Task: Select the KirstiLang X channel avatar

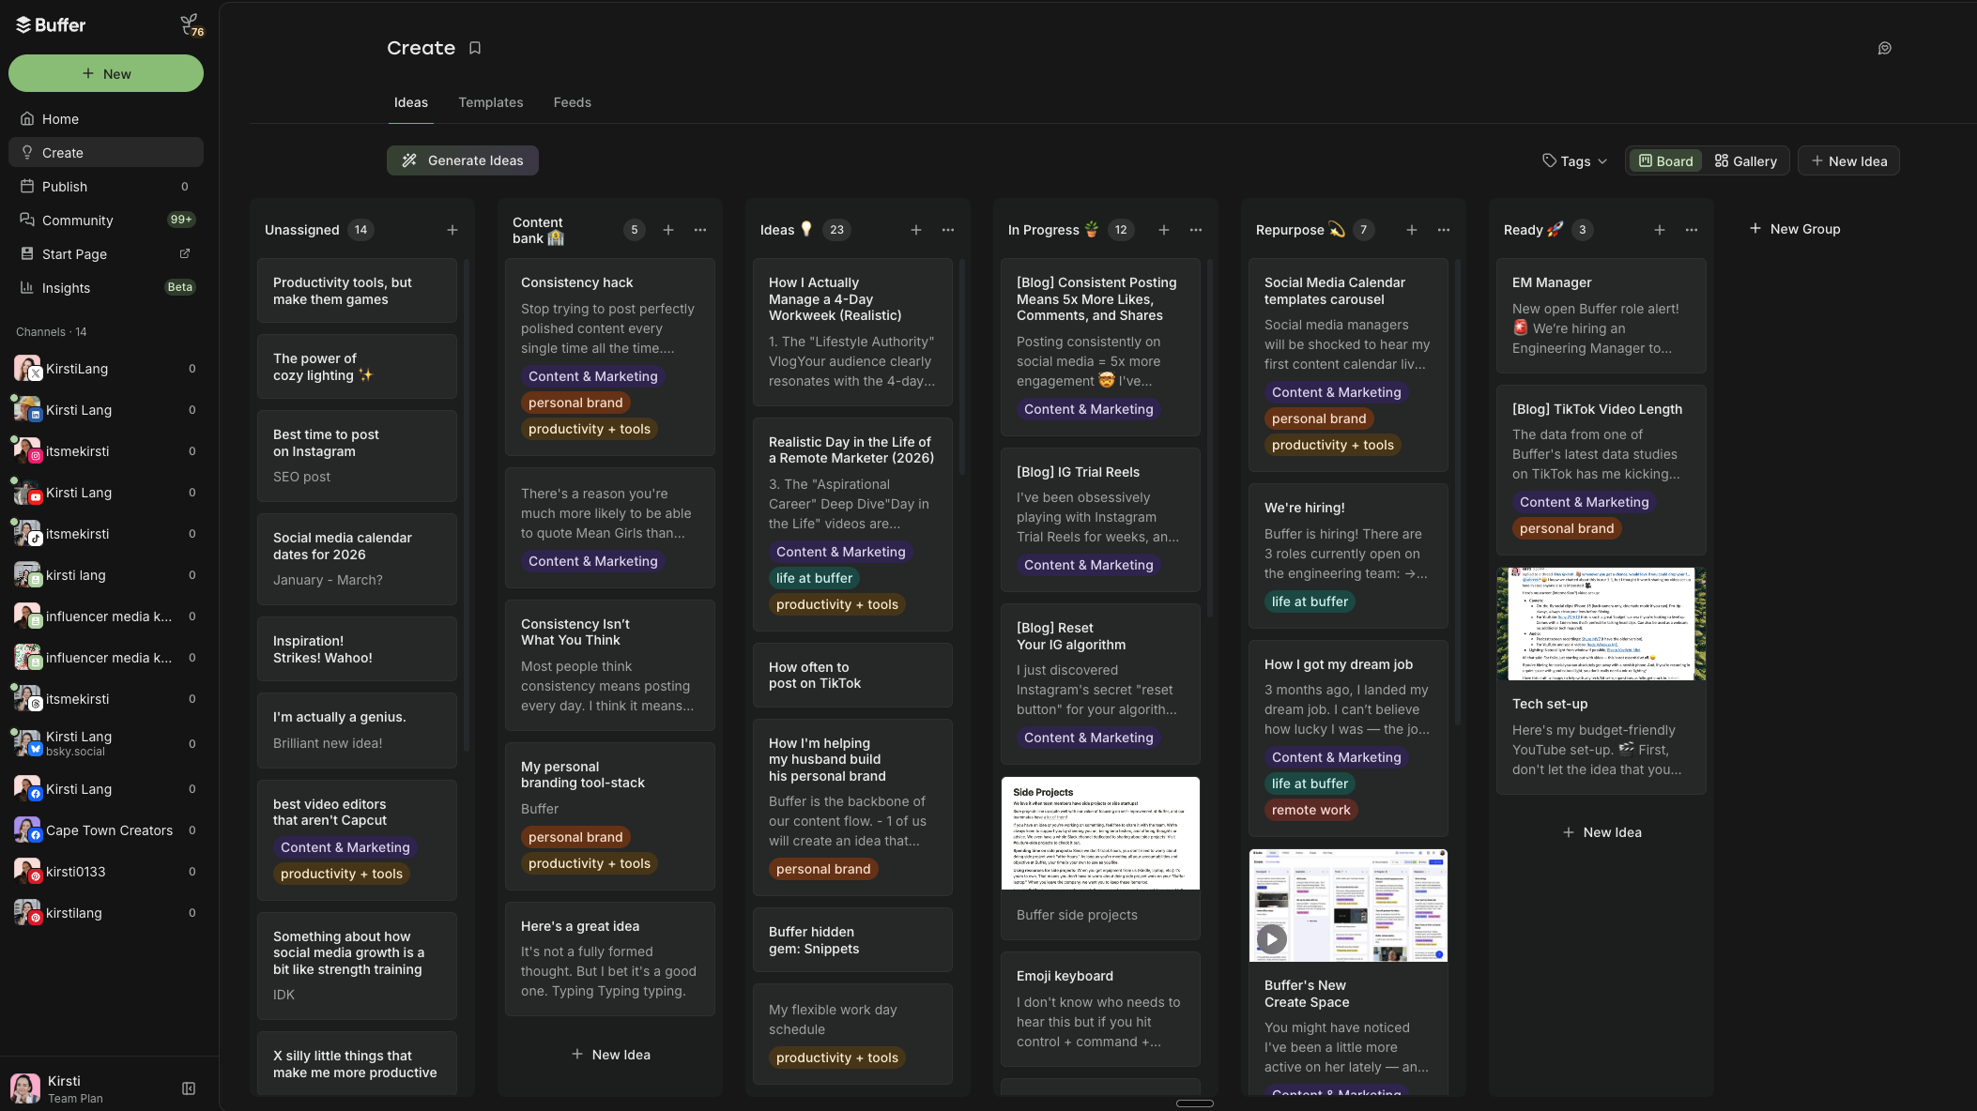Action: [27, 368]
